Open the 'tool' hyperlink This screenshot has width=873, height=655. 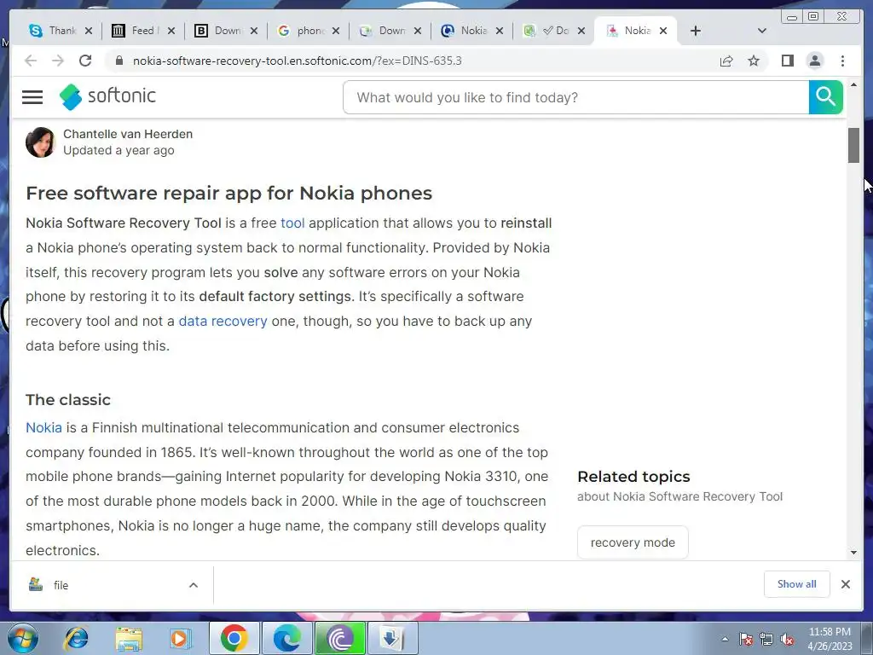(292, 223)
